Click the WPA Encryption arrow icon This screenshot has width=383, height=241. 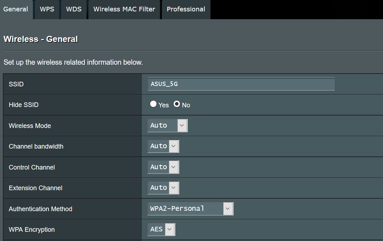(x=170, y=229)
